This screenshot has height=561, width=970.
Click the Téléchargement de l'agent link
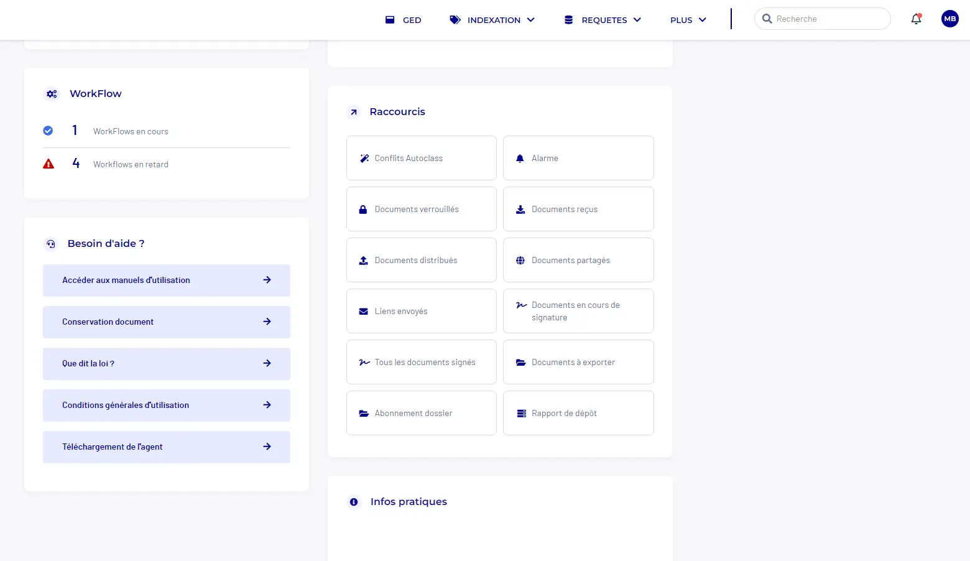click(166, 447)
